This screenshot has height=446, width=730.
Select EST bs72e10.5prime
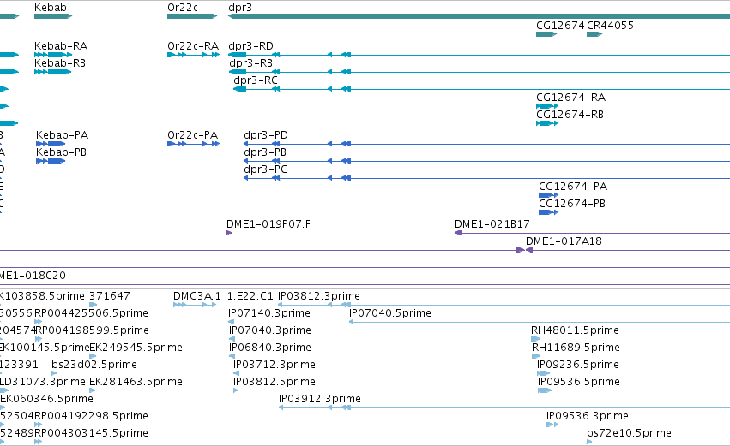tap(589, 442)
